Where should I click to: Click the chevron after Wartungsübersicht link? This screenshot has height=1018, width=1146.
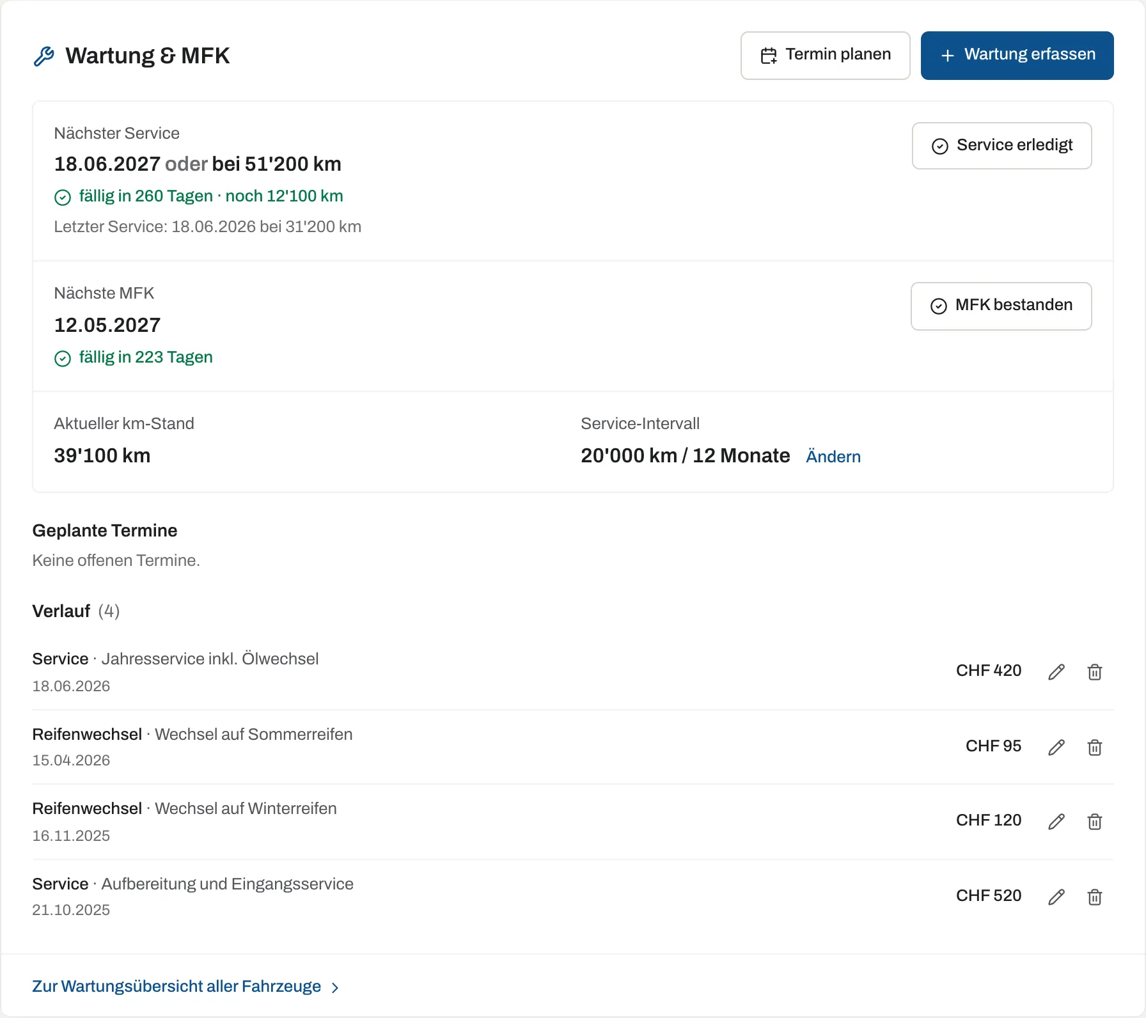click(x=335, y=988)
